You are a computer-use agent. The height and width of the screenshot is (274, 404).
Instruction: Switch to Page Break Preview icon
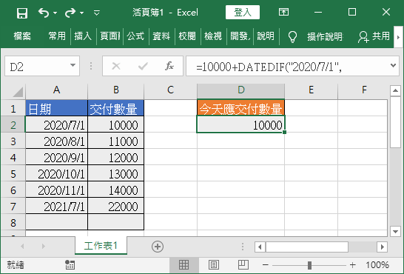click(243, 264)
